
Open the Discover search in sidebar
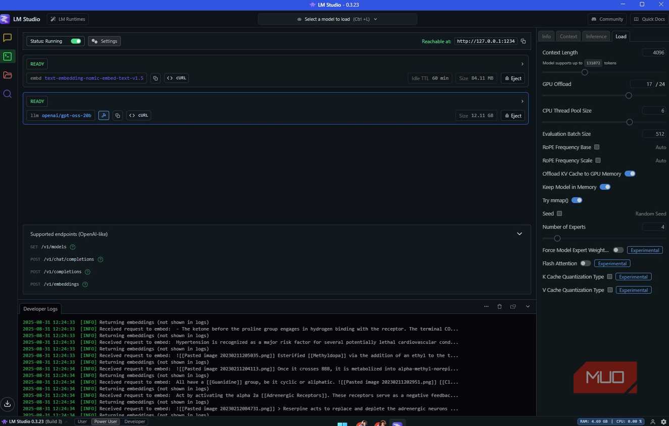tap(8, 94)
